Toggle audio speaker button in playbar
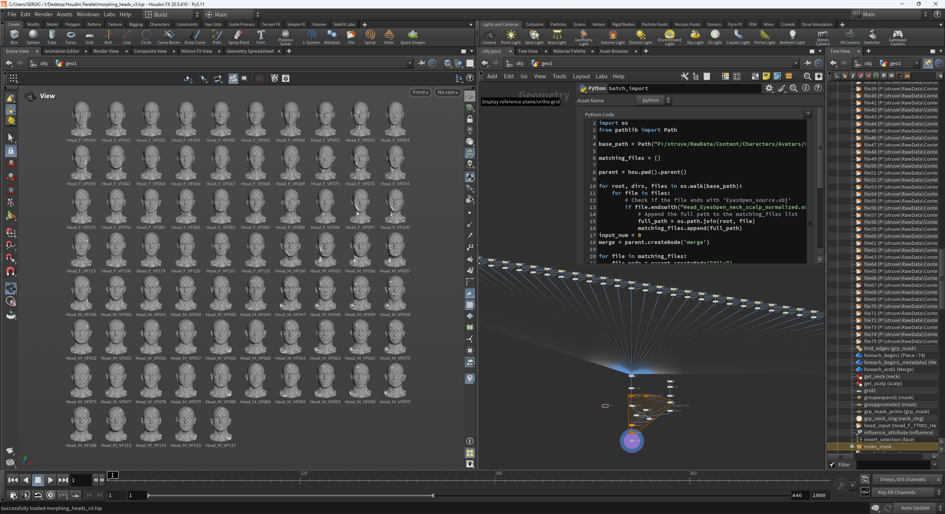 click(26, 495)
